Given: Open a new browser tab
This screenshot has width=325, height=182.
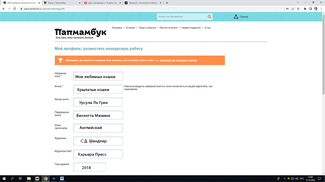Looking at the screenshot, I should (x=167, y=2).
